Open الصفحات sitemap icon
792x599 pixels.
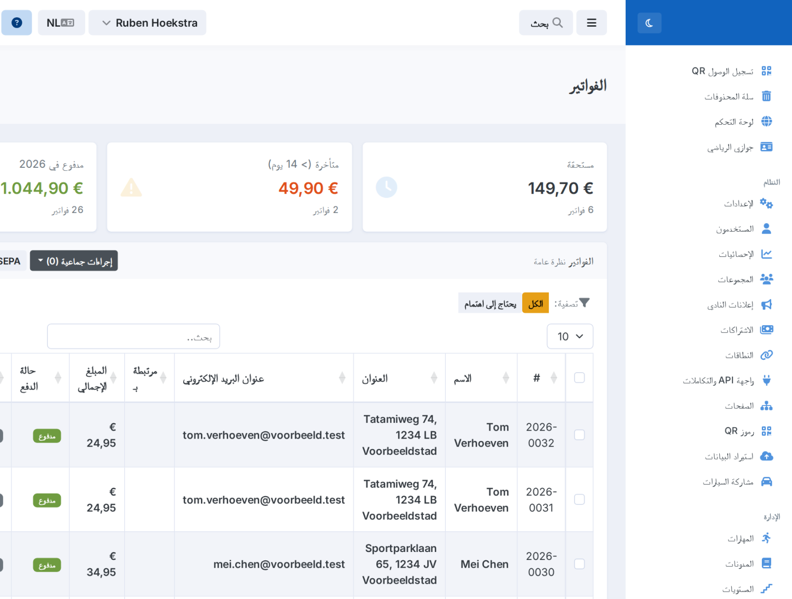pos(766,406)
